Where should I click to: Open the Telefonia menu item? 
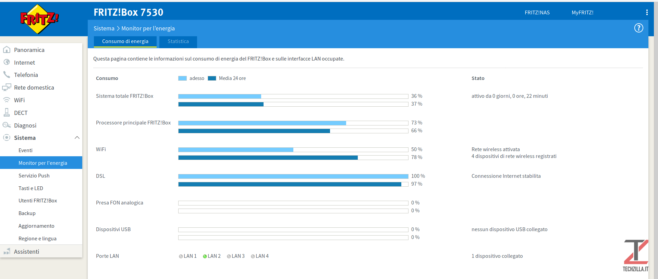[x=26, y=75]
